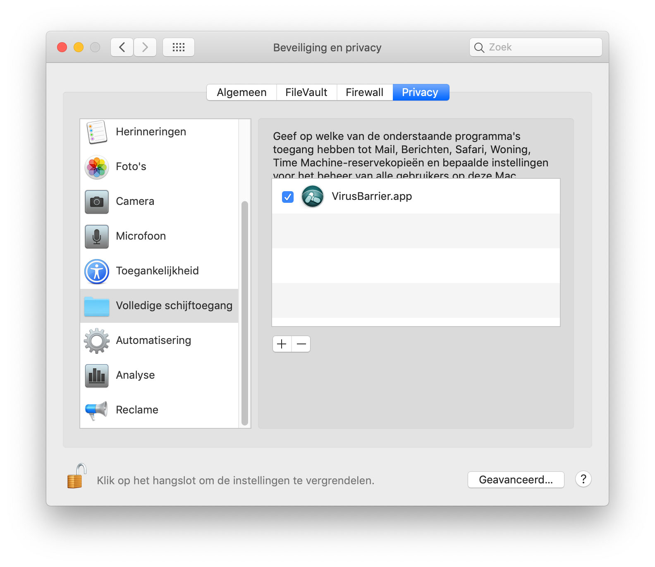Click the VirusBarrier app icon

(313, 196)
